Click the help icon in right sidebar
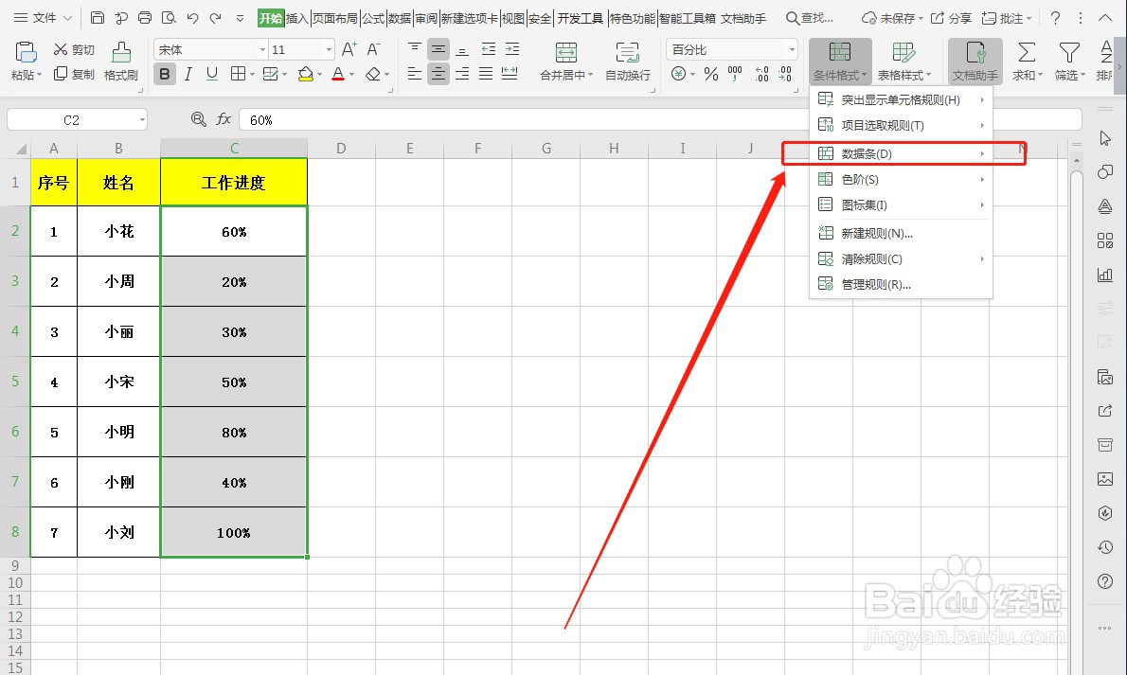The image size is (1127, 675). tap(1105, 581)
